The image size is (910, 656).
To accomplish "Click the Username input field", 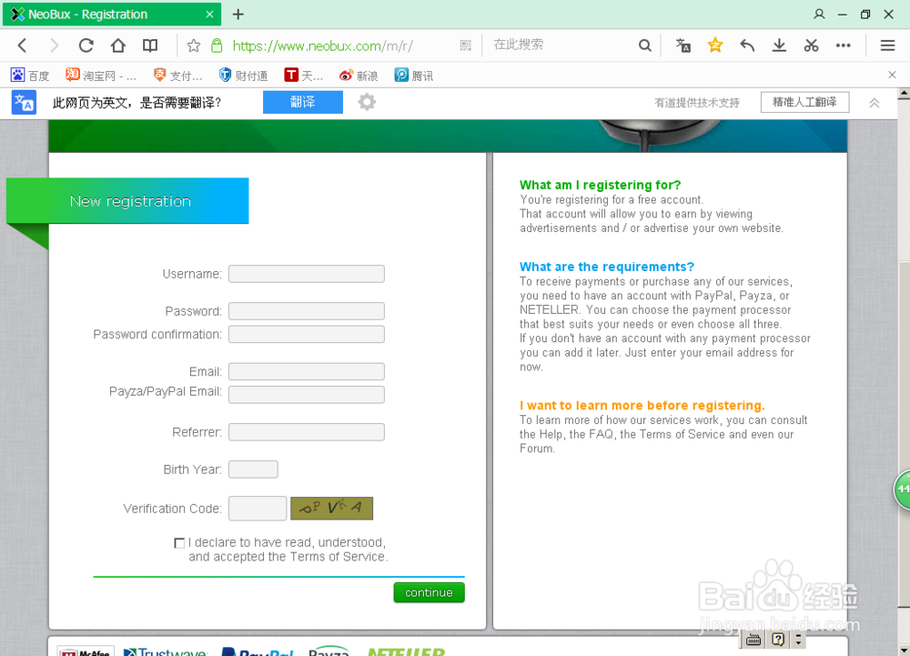I will (x=307, y=274).
